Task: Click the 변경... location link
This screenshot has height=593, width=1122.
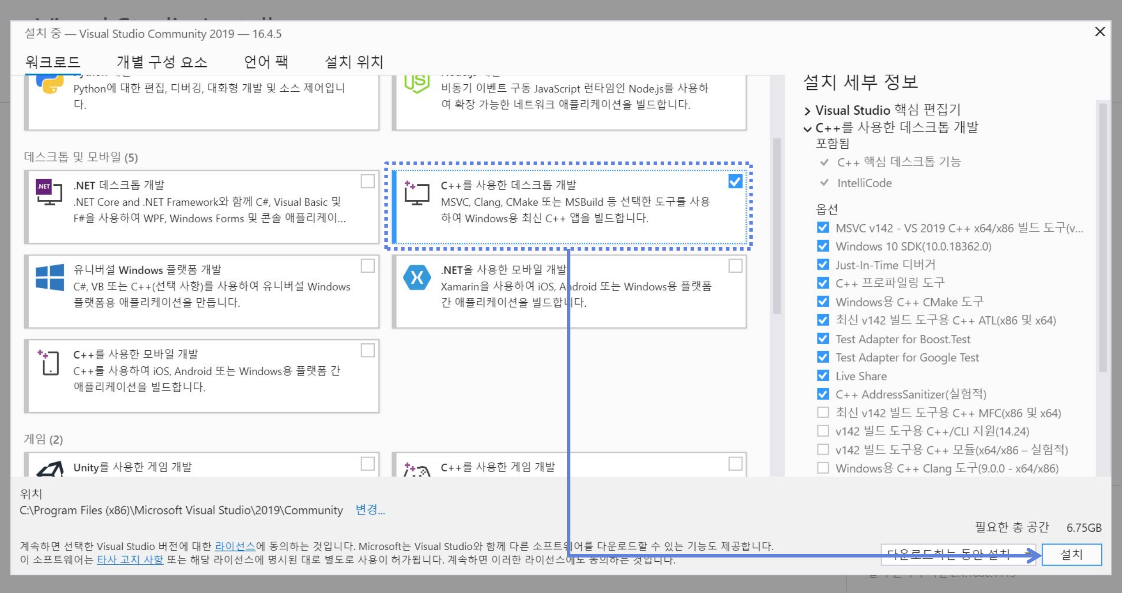Action: click(x=370, y=510)
